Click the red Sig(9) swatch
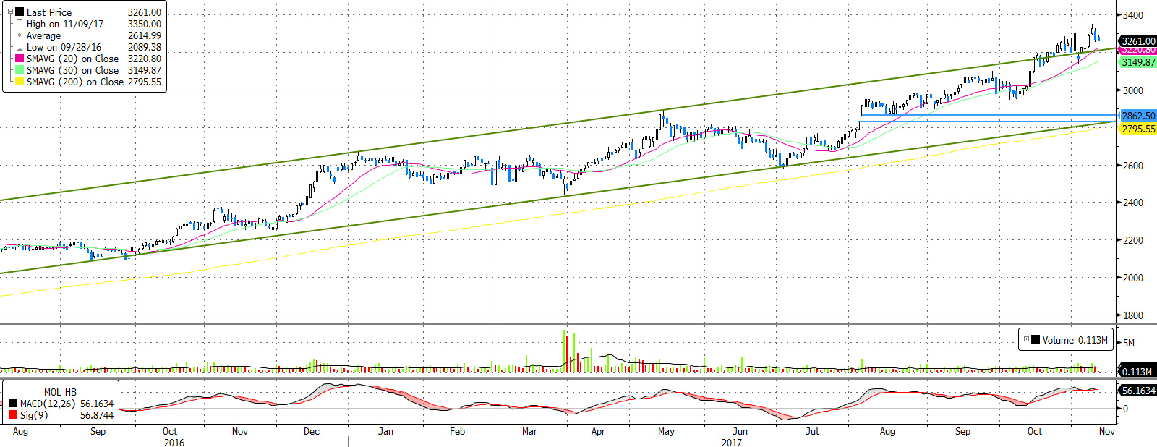This screenshot has height=447, width=1157. (13, 415)
